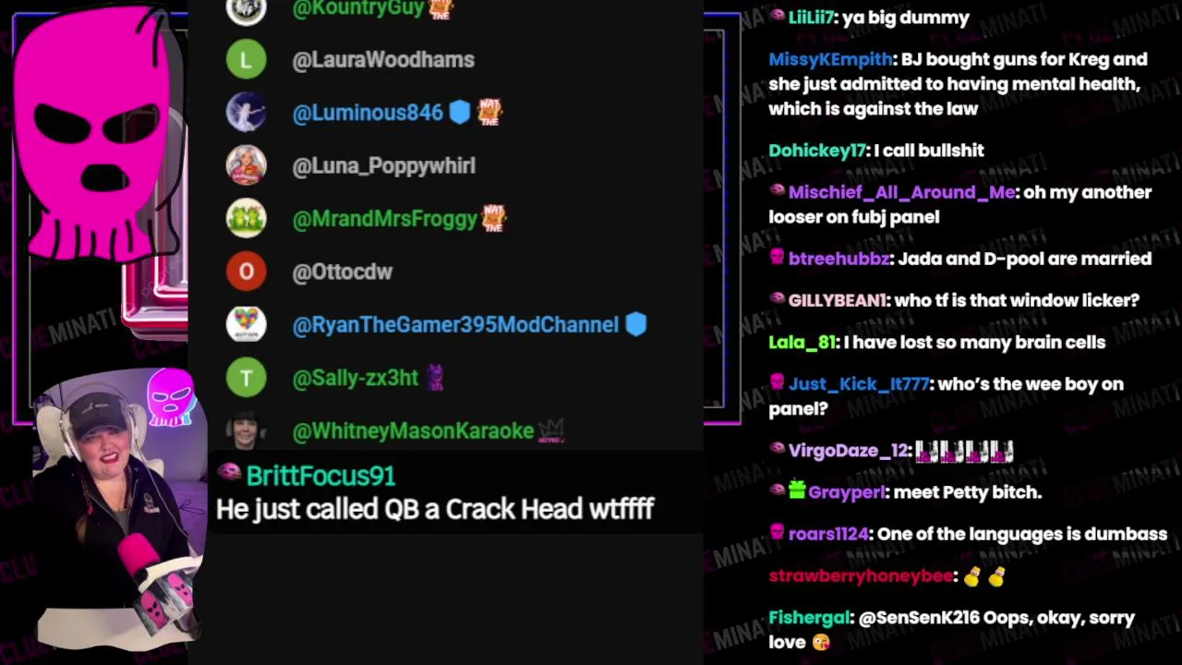Open the @LauraWoodhams username
Image resolution: width=1182 pixels, height=665 pixels.
[x=383, y=60]
